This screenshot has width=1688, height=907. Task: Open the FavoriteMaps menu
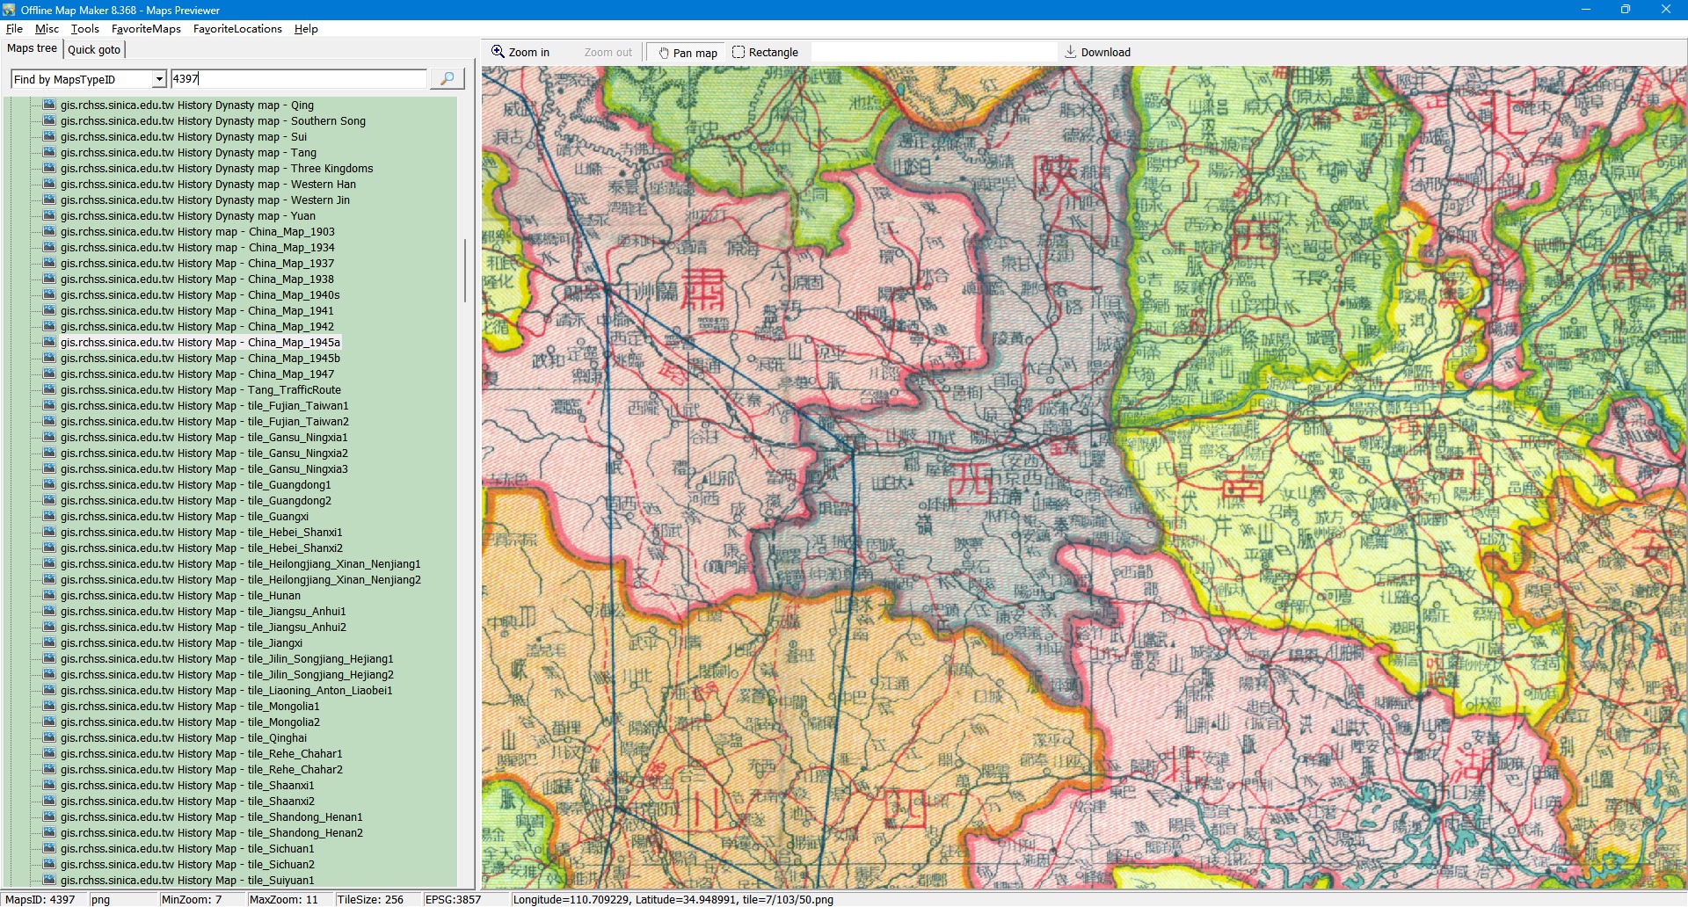point(146,29)
